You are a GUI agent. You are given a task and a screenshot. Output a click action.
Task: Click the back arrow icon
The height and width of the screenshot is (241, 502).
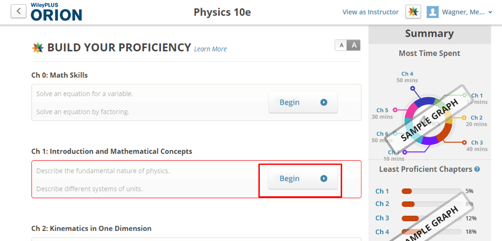[18, 11]
